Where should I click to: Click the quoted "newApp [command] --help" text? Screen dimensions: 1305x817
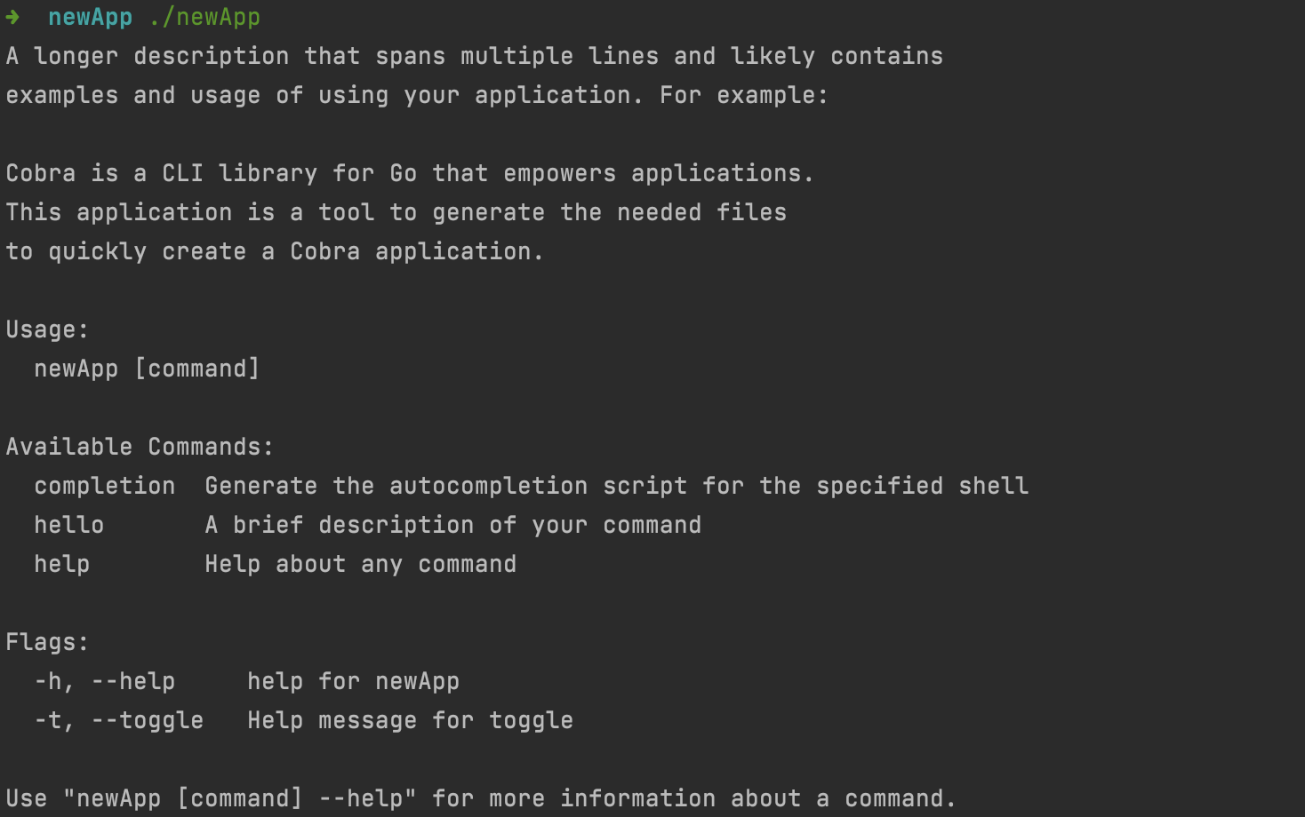coord(239,798)
